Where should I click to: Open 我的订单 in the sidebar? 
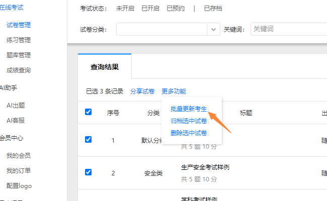19,171
